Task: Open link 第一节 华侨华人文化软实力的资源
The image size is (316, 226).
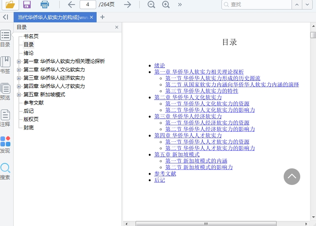Action: 207,104
